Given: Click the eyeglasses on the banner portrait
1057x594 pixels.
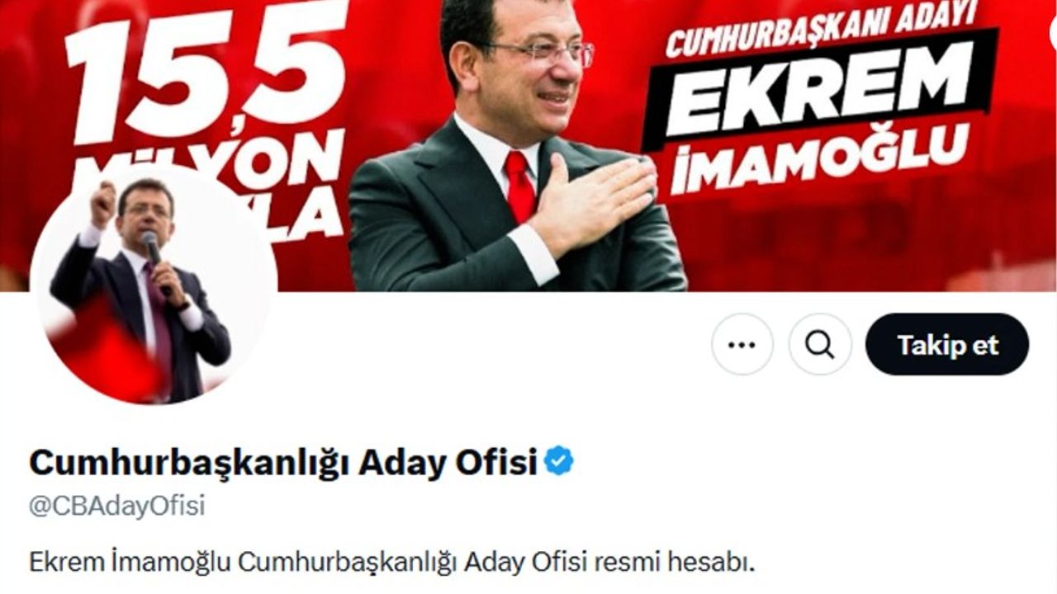Looking at the screenshot, I should pyautogui.click(x=537, y=51).
